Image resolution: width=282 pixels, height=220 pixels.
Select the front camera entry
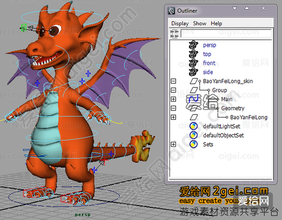209,63
